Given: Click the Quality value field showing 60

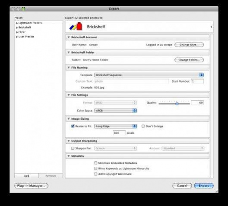Looking at the screenshot, I should pyautogui.click(x=197, y=103).
